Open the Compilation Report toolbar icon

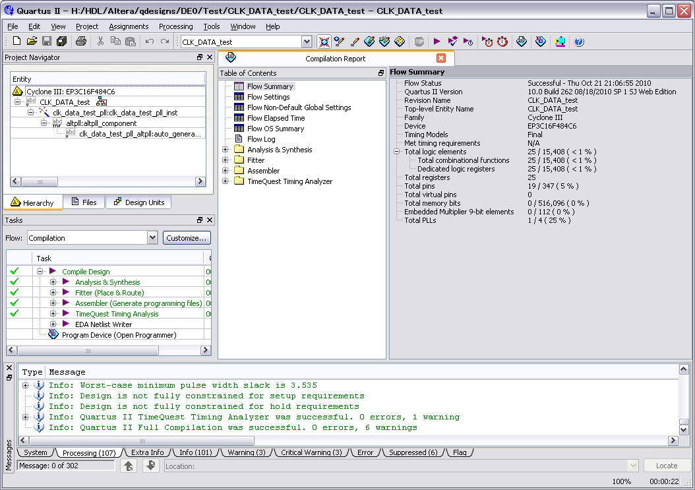pos(522,42)
